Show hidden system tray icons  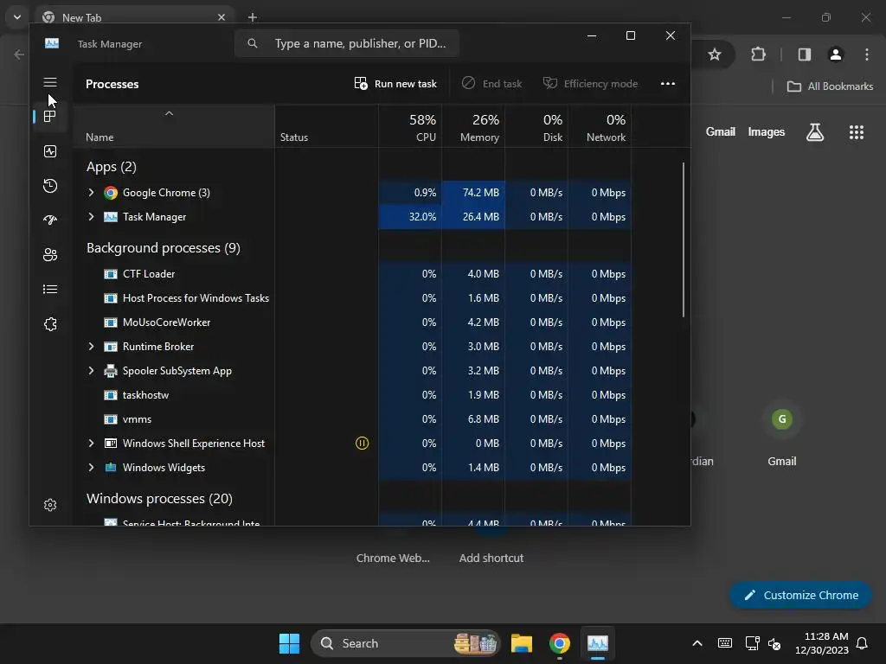(x=697, y=643)
